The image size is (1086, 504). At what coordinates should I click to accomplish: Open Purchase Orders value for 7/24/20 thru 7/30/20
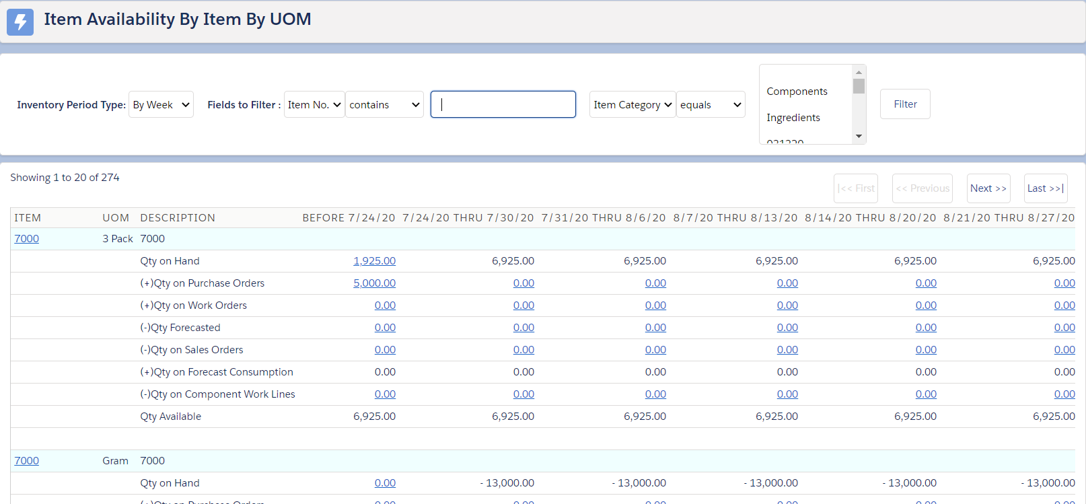click(x=523, y=283)
